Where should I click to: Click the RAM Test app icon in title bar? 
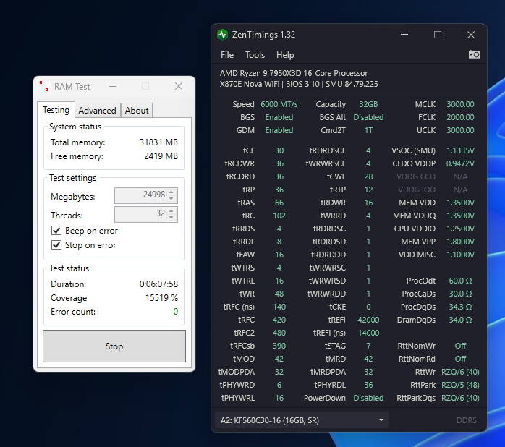click(45, 86)
